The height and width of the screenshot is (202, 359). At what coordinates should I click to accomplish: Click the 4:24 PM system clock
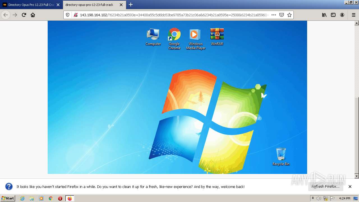[x=344, y=198]
